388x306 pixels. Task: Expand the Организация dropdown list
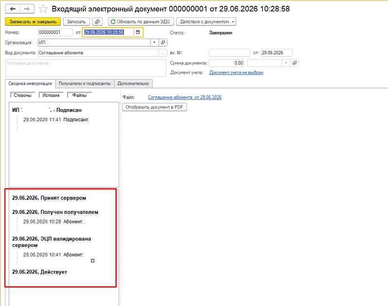click(154, 43)
